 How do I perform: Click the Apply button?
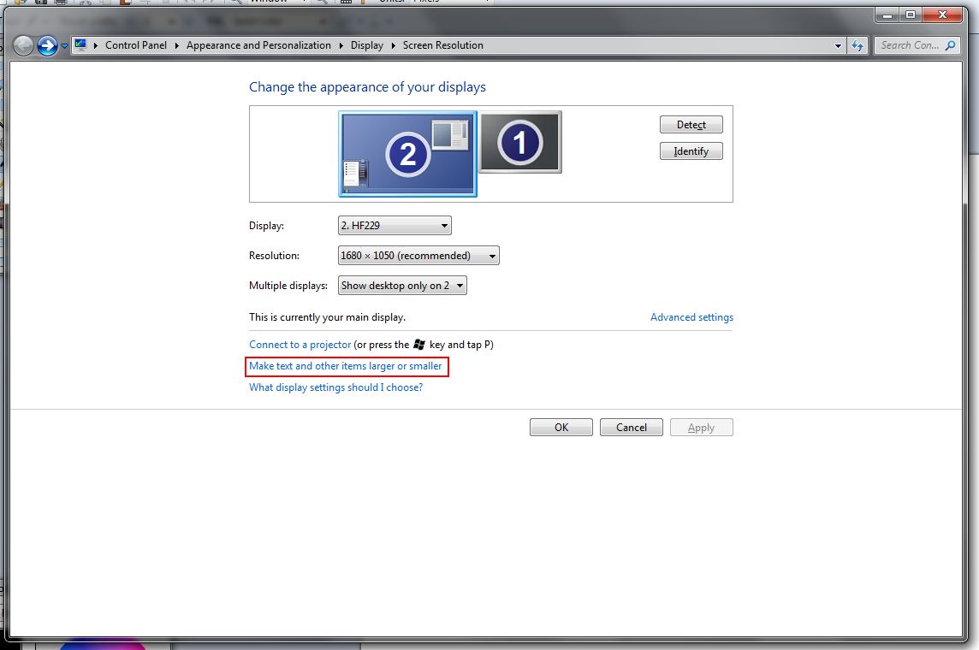701,428
